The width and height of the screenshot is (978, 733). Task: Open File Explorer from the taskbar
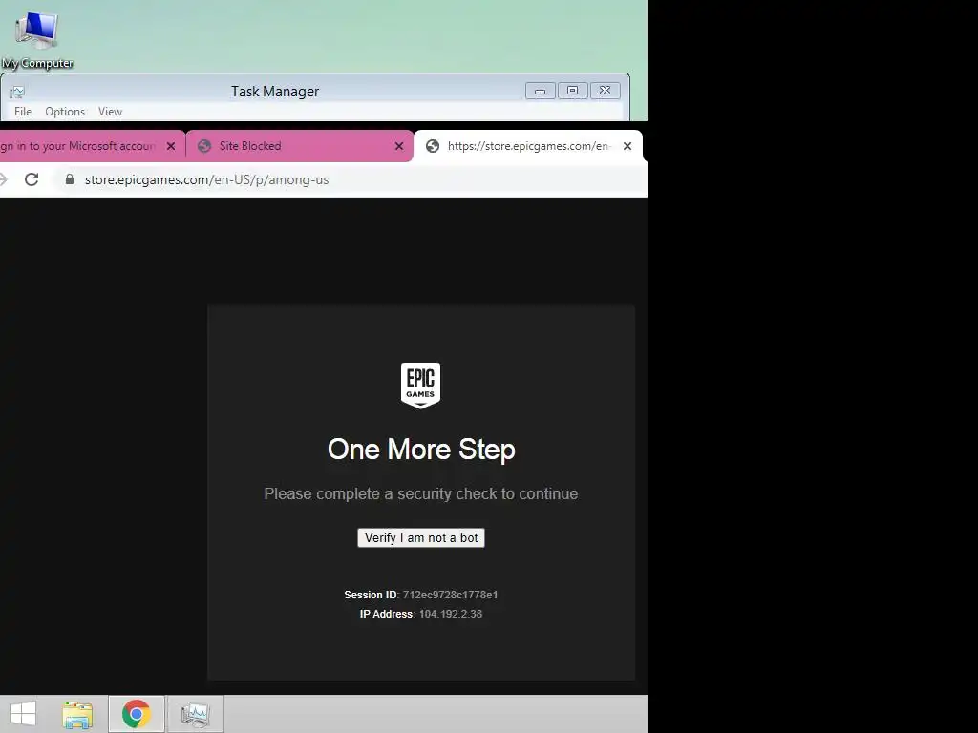(x=77, y=714)
